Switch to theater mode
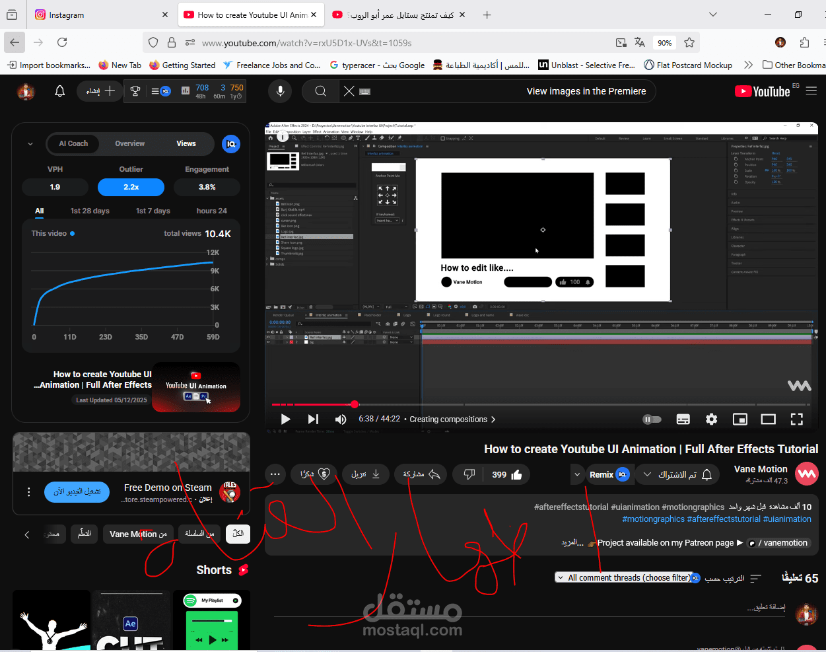826x652 pixels. (x=768, y=419)
